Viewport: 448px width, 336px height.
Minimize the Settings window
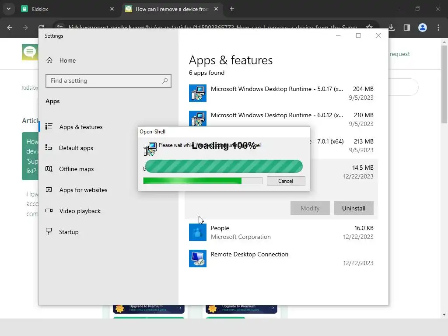[x=338, y=35]
